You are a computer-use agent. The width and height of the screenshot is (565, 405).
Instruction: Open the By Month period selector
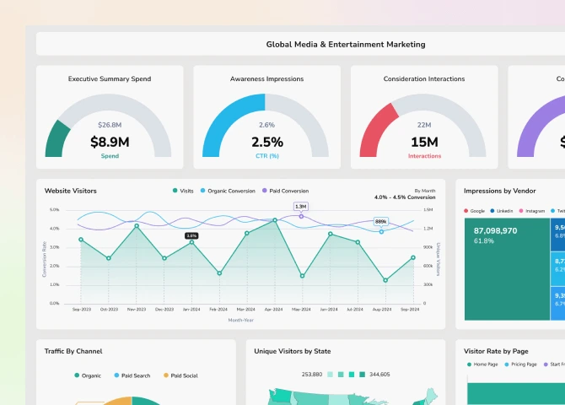coord(424,191)
